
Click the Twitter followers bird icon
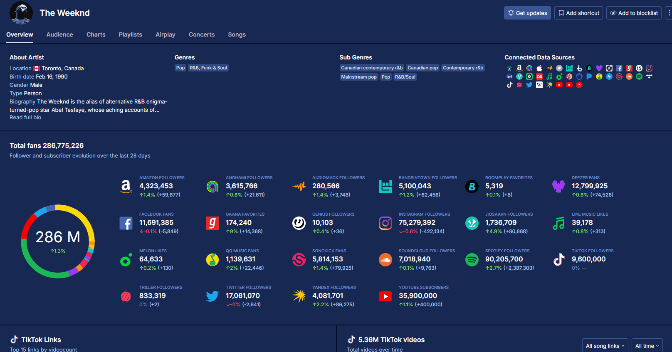212,296
